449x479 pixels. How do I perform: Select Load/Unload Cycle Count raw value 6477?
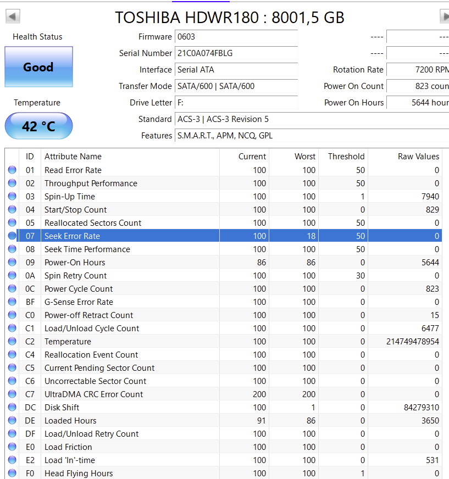click(x=430, y=328)
